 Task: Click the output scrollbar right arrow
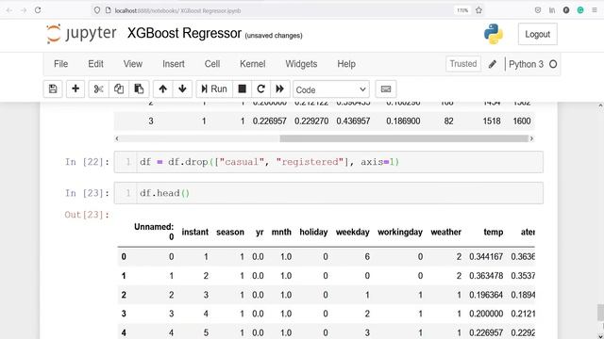tap(531, 138)
